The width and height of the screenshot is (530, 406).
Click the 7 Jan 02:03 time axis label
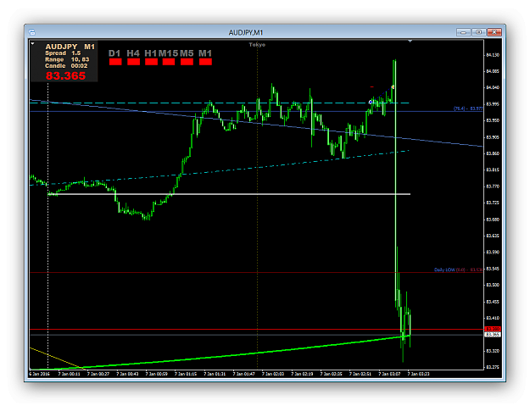click(273, 374)
